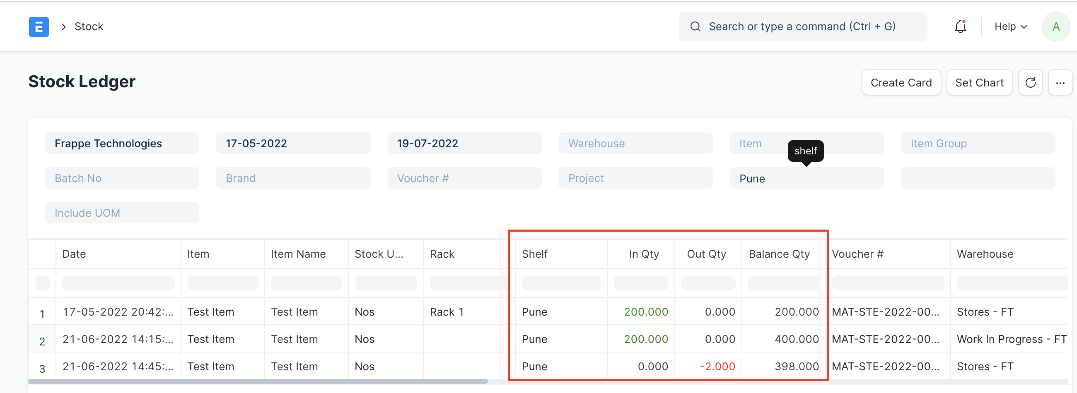This screenshot has width=1077, height=393.
Task: Open the 17-05-2022 date picker
Action: tap(293, 143)
